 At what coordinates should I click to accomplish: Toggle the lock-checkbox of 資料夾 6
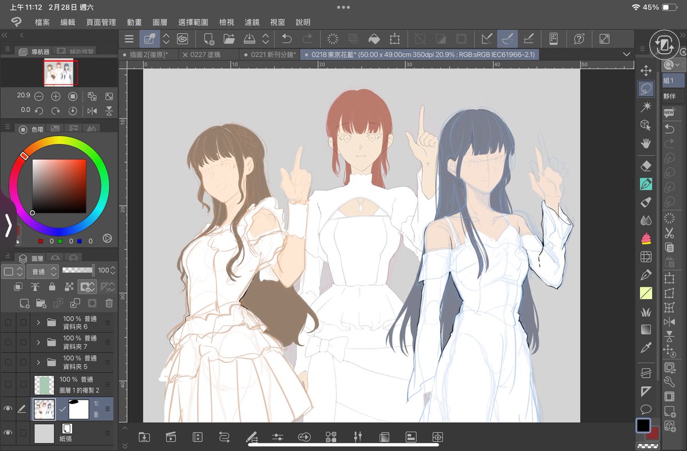23,323
